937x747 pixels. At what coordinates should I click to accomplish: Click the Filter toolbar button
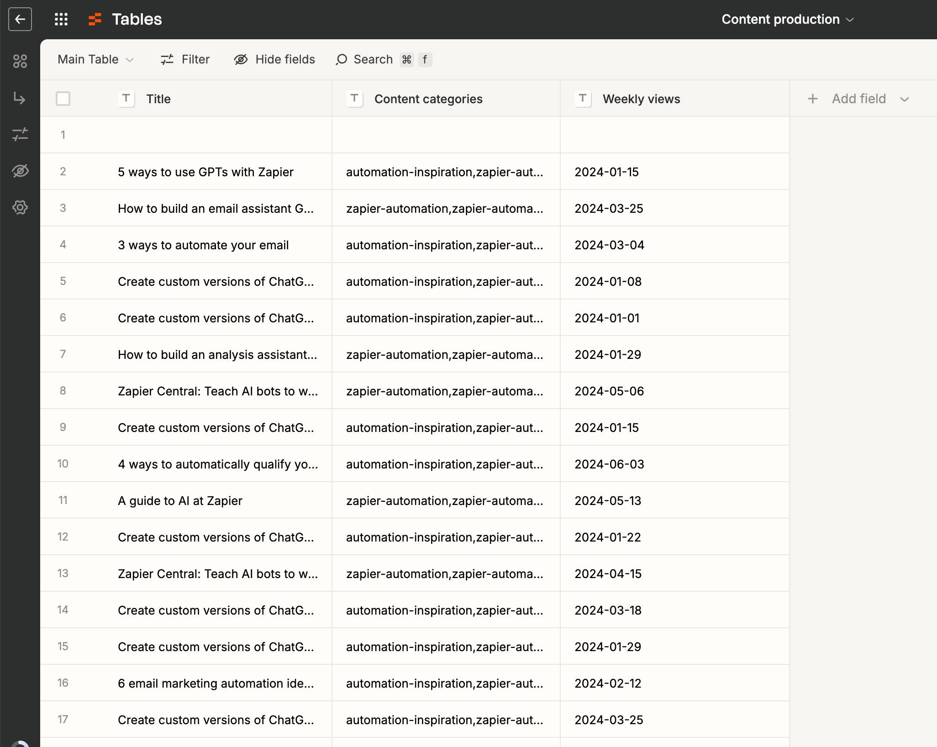[x=185, y=59]
